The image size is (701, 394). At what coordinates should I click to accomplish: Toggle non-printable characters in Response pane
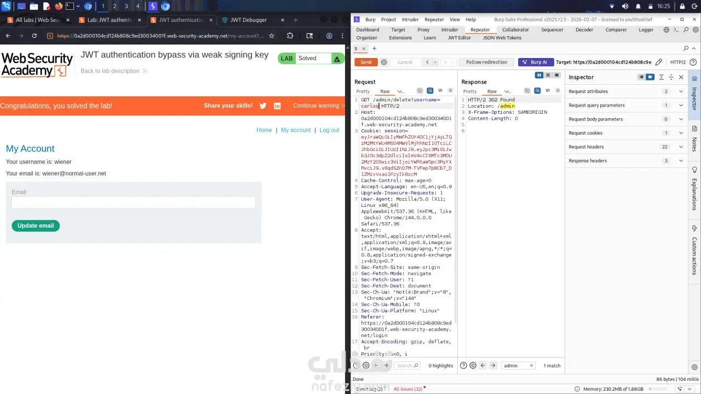tap(547, 91)
